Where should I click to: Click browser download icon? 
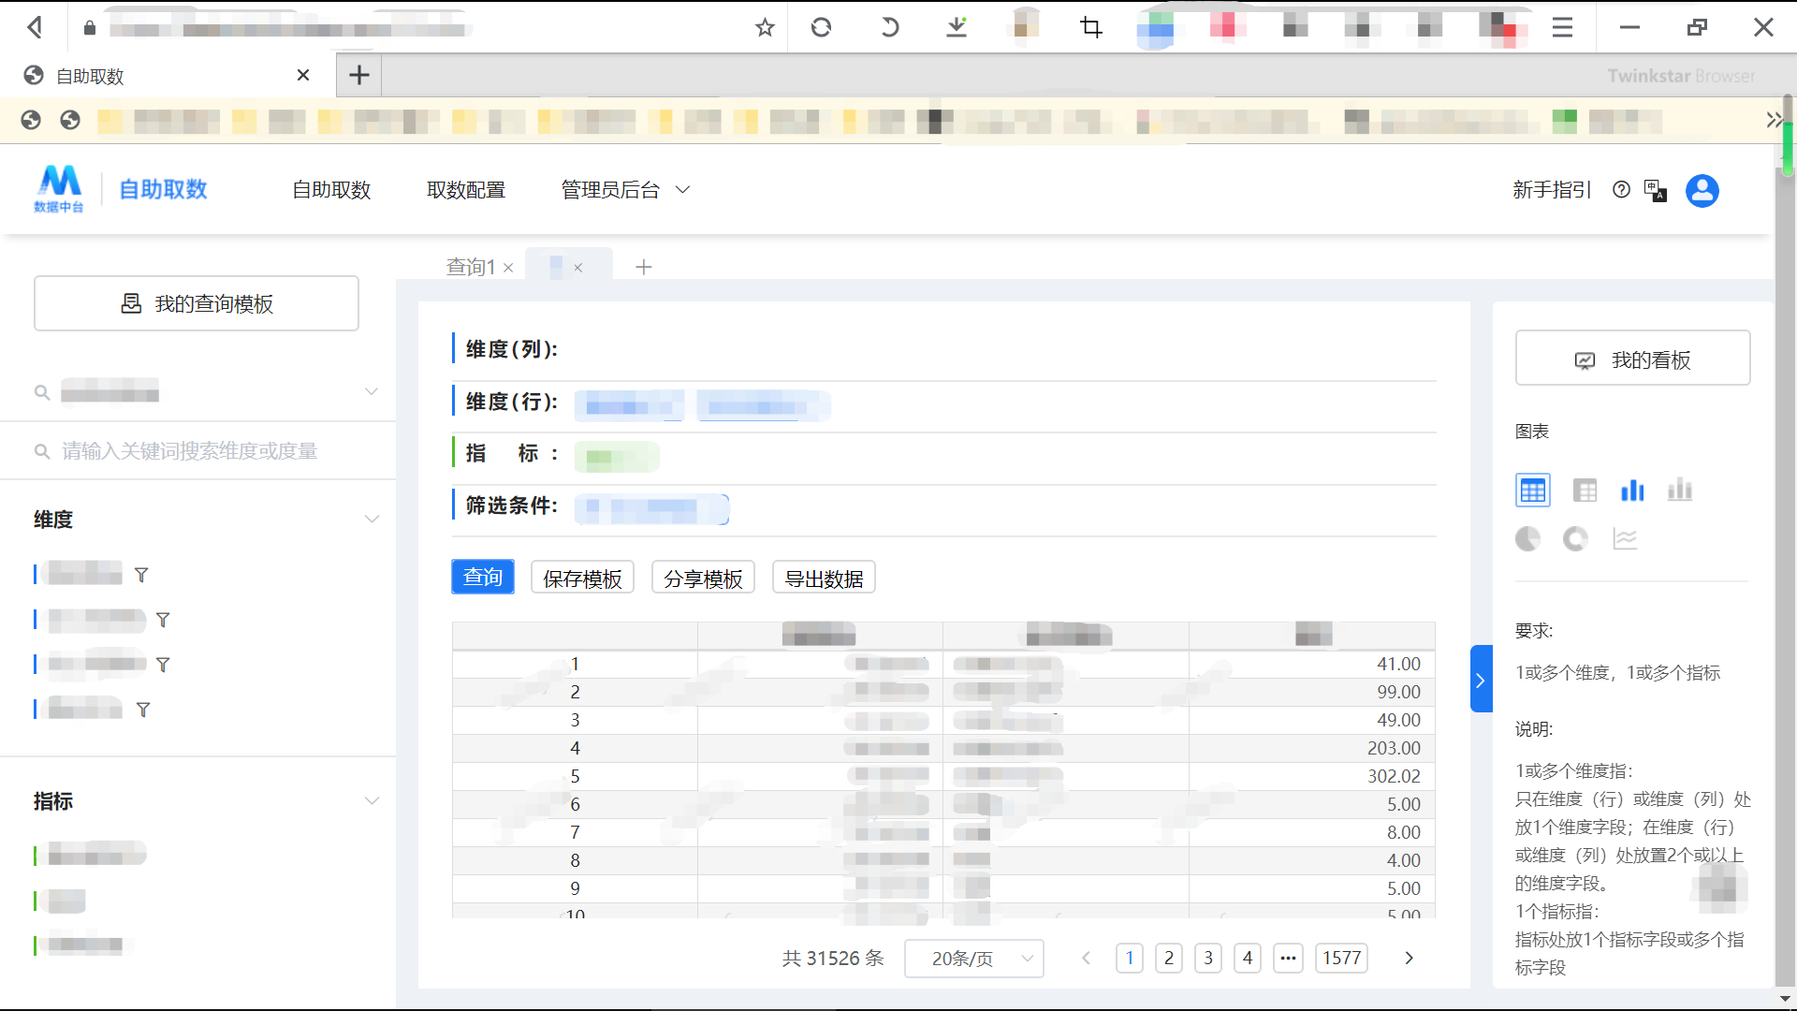[957, 28]
